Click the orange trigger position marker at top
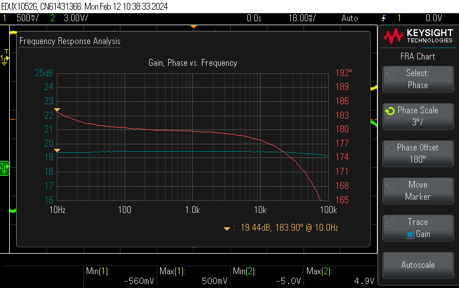 pyautogui.click(x=193, y=27)
